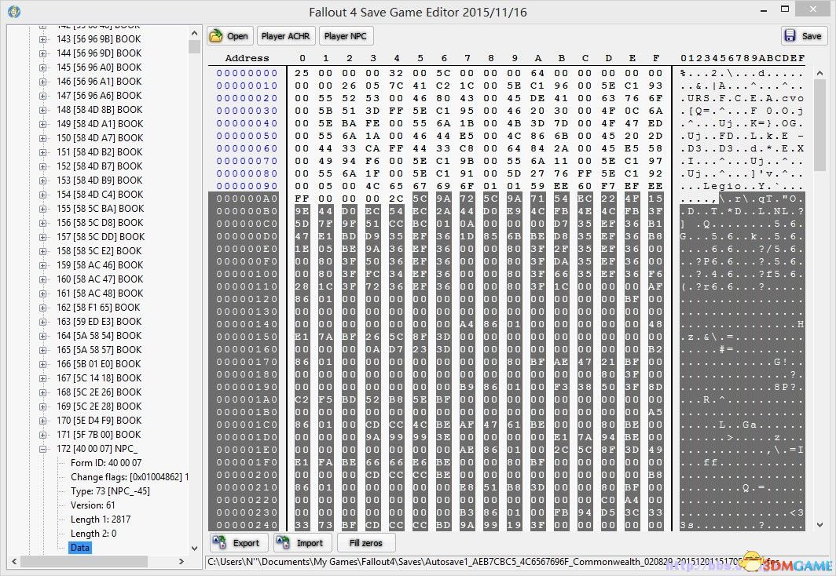Select Length 1: 2817 tree item
This screenshot has height=576, width=836.
click(101, 519)
